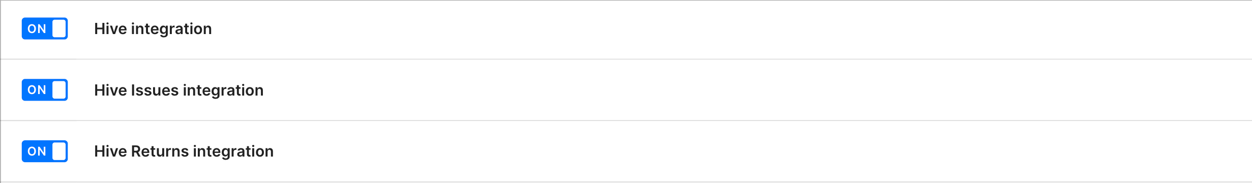Screen dimensions: 1252x183
Task: Select the Hive integration settings row
Action: click(626, 29)
